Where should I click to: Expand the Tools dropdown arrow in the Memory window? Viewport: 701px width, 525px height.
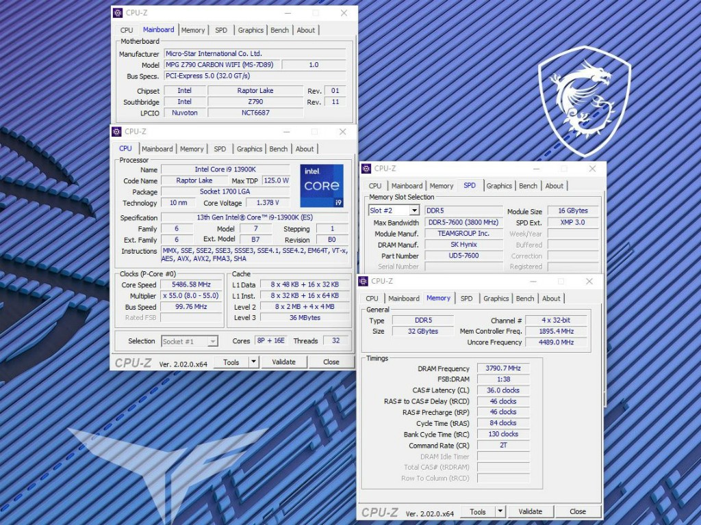pos(500,511)
